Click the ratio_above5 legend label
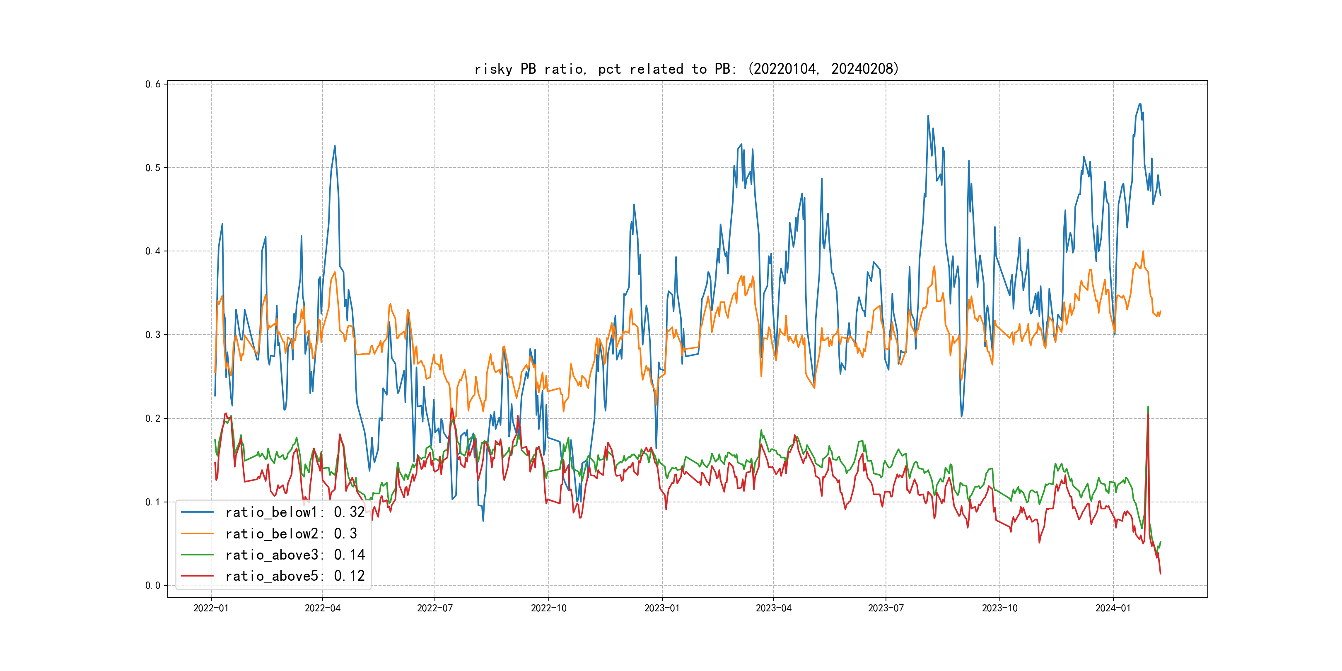The width and height of the screenshot is (1342, 671). 295,576
